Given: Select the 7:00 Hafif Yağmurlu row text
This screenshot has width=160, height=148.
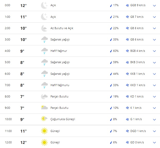Looking at the screenshot, I should click(60, 85).
